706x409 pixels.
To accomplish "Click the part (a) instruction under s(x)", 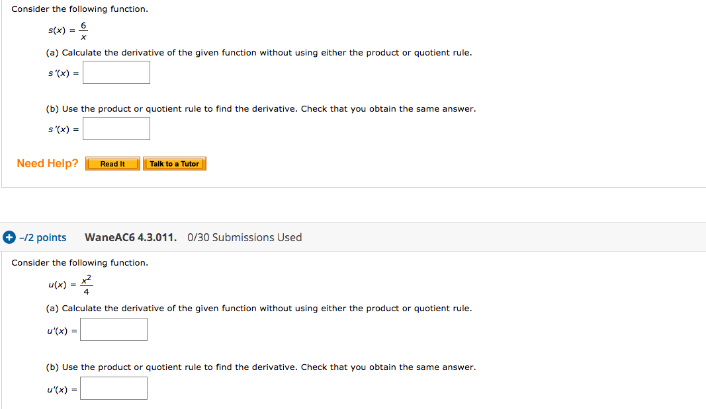I will (259, 53).
